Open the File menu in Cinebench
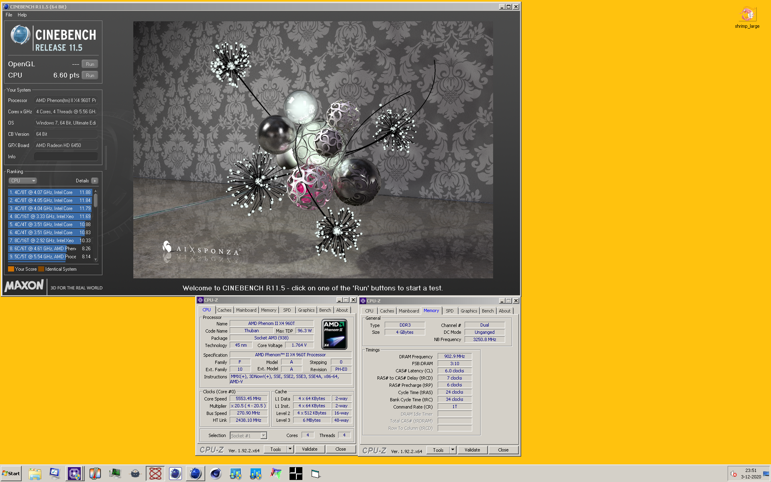The image size is (771, 482). coord(9,15)
